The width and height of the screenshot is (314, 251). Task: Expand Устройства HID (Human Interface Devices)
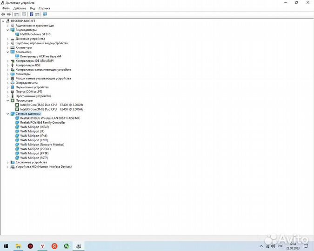click(x=7, y=167)
